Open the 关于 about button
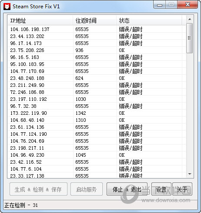This screenshot has width=201, height=213. coord(182,189)
